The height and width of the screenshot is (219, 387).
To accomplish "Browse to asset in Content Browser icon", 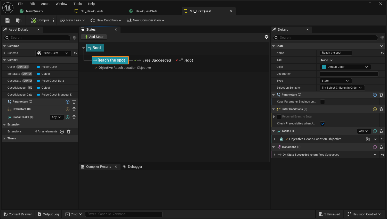I will 19,20.
